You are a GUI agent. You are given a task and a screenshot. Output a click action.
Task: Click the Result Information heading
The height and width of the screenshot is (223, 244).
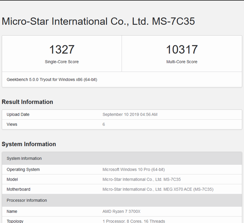(27, 102)
